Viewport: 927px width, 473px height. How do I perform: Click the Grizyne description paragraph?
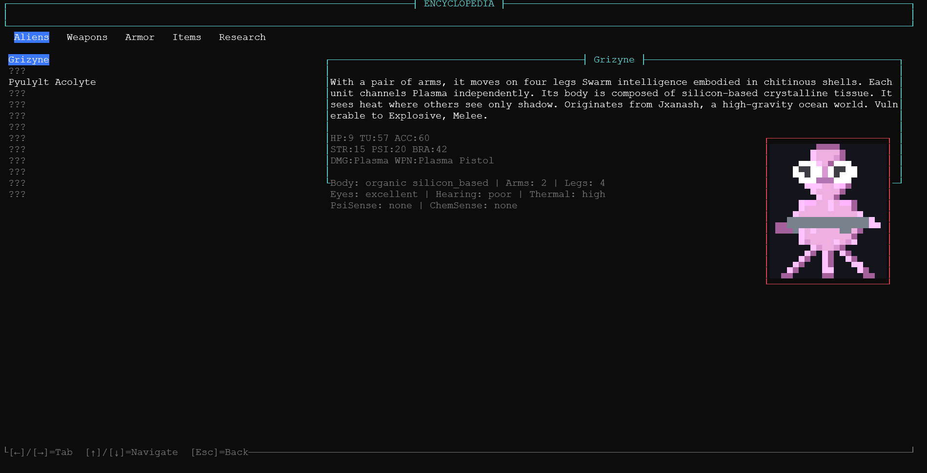pyautogui.click(x=614, y=99)
